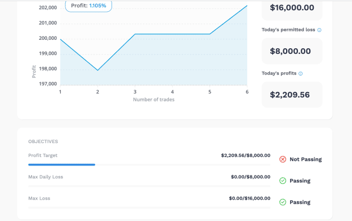Open info icon beside Today's profits
This screenshot has width=352, height=221.
click(x=301, y=73)
